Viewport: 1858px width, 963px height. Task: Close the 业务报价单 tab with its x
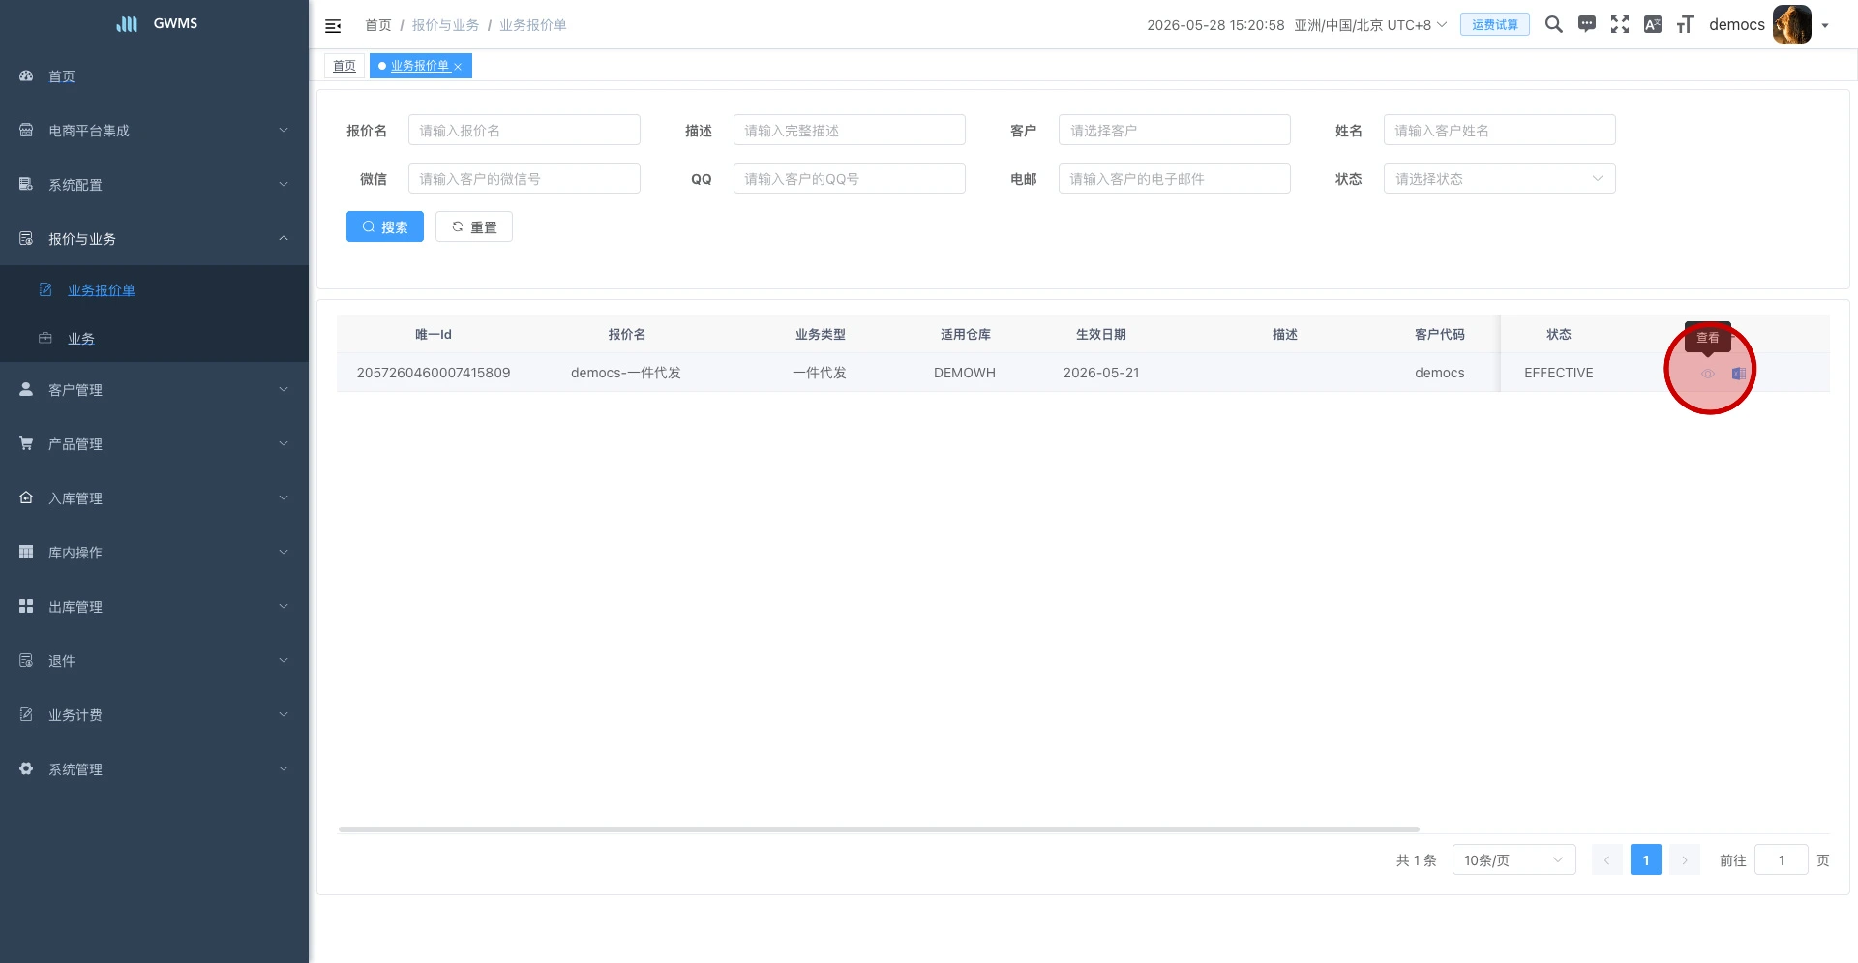(458, 67)
